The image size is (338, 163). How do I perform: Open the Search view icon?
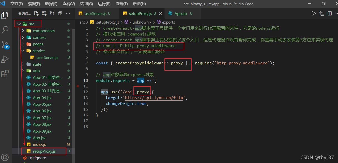coord(5,30)
